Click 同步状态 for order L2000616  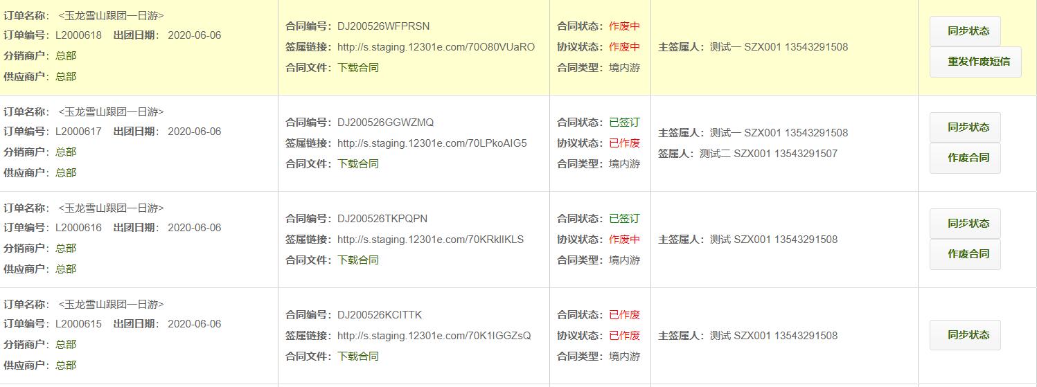coord(964,224)
